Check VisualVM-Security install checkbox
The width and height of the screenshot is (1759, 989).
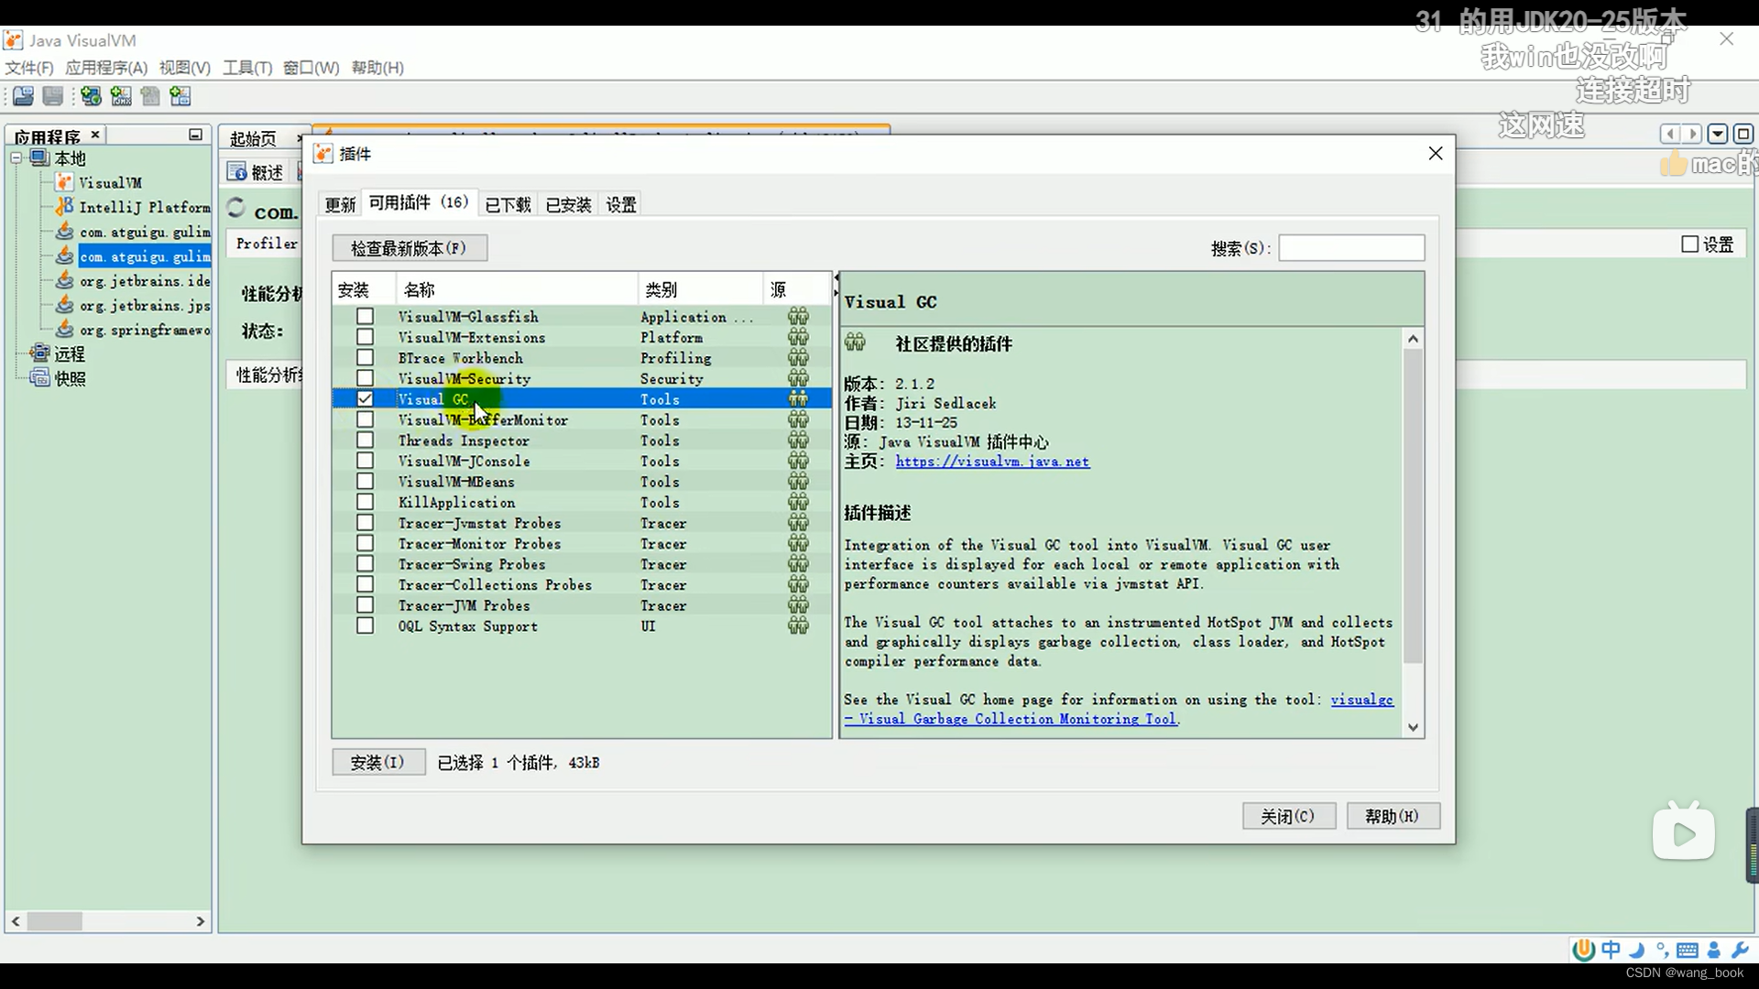365,378
